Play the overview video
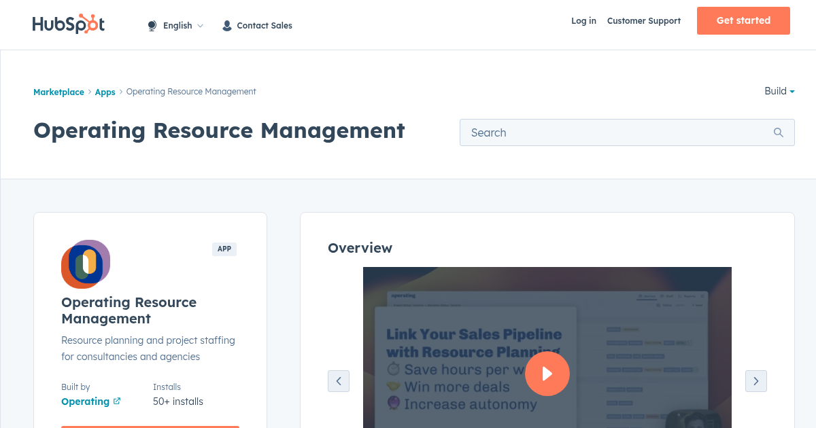 547,374
